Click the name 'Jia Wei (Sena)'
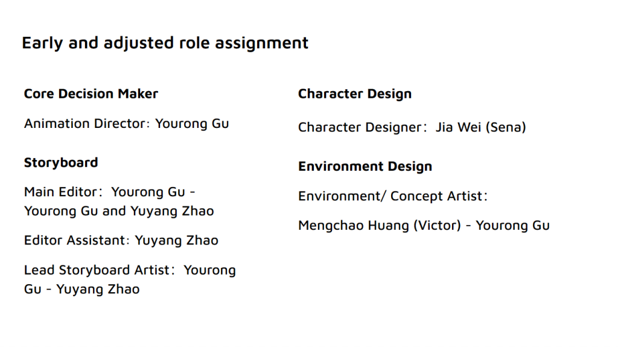Screen dimensions: 618x347 coord(480,127)
